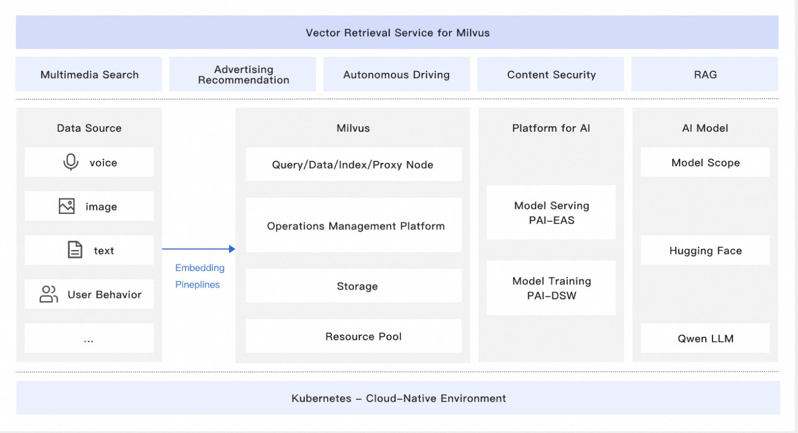This screenshot has width=798, height=433.
Task: Click the picture icon beside image
Action: point(67,206)
